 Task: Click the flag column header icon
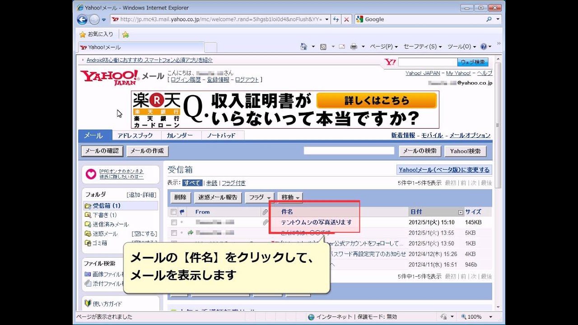(182, 212)
